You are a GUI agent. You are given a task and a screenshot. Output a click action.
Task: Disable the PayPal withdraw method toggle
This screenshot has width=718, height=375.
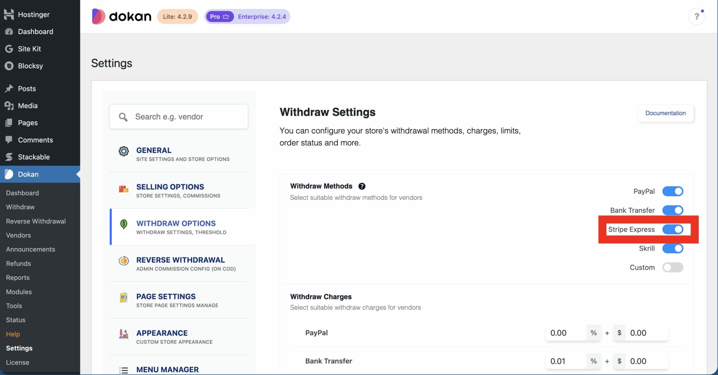[x=672, y=191]
